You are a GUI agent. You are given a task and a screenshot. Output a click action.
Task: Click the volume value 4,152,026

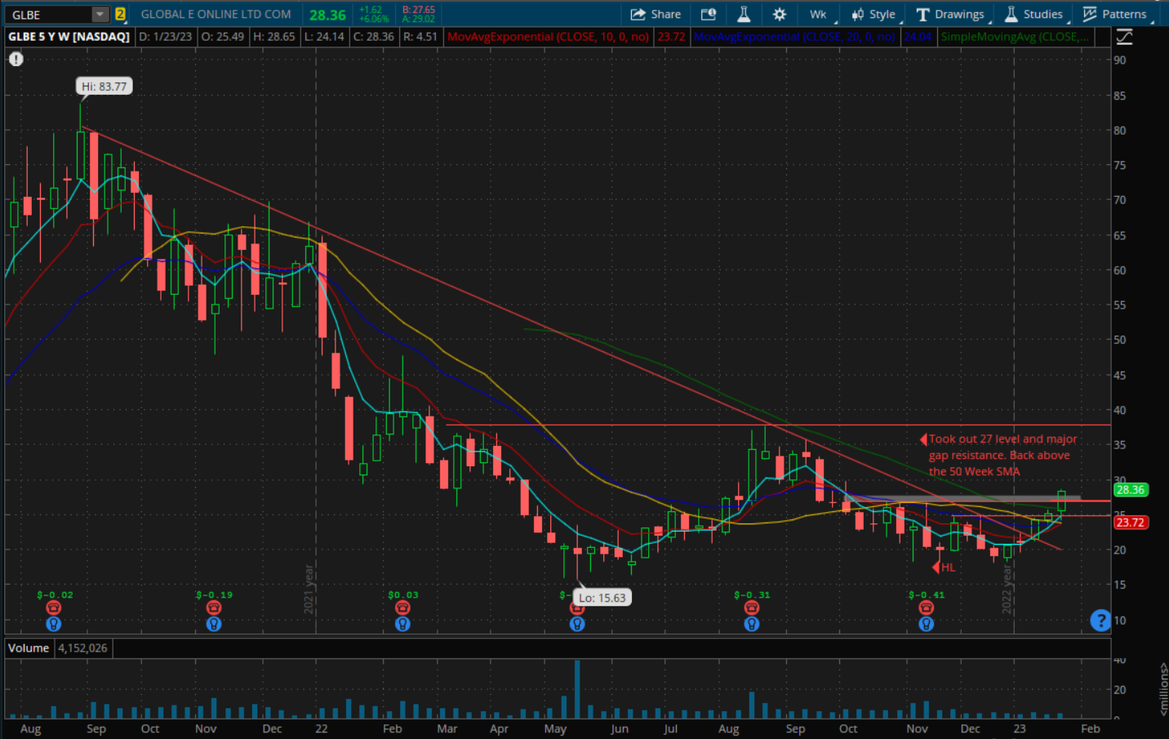pos(82,648)
